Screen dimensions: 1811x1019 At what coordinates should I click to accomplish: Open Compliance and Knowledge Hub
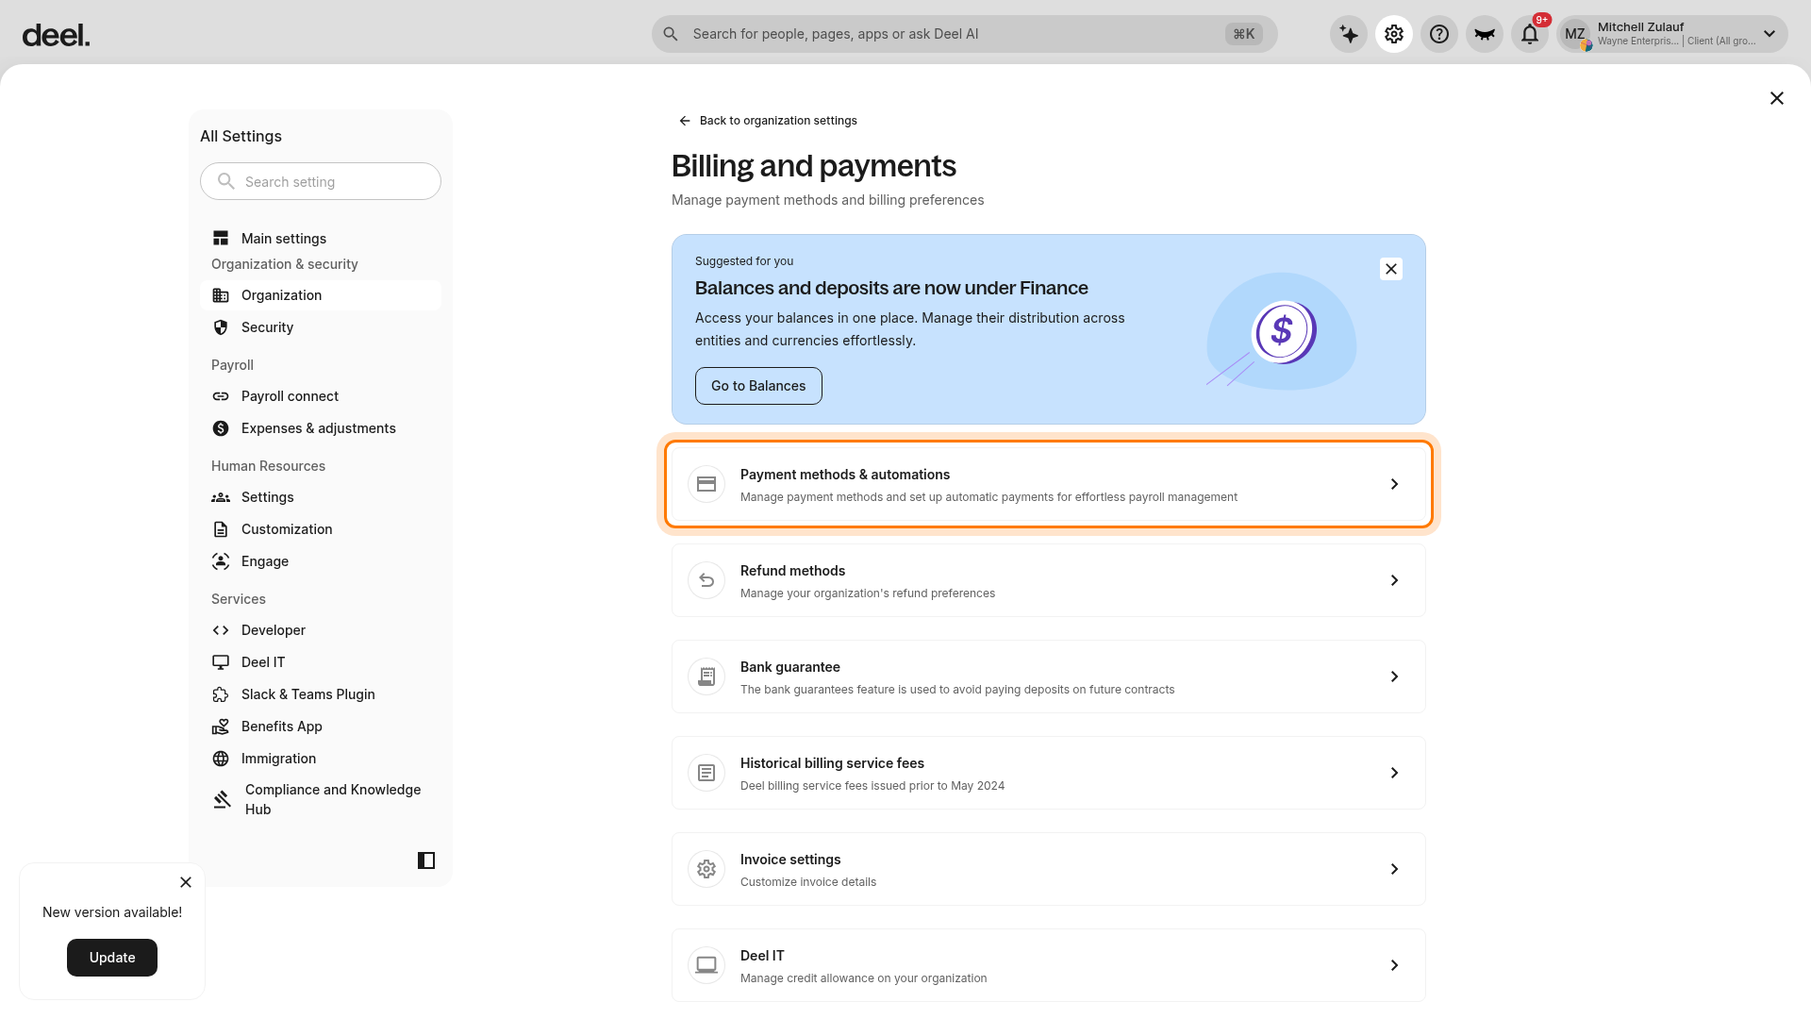coord(321,799)
